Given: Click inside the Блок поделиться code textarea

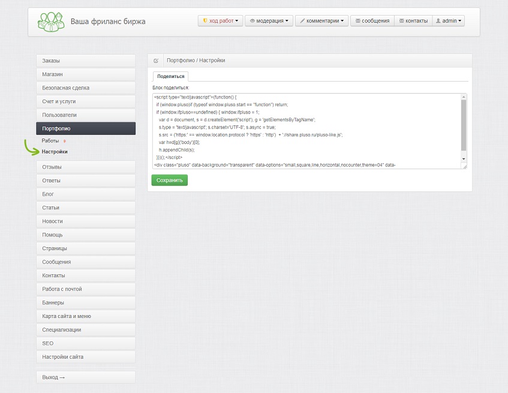Looking at the screenshot, I should tap(306, 131).
